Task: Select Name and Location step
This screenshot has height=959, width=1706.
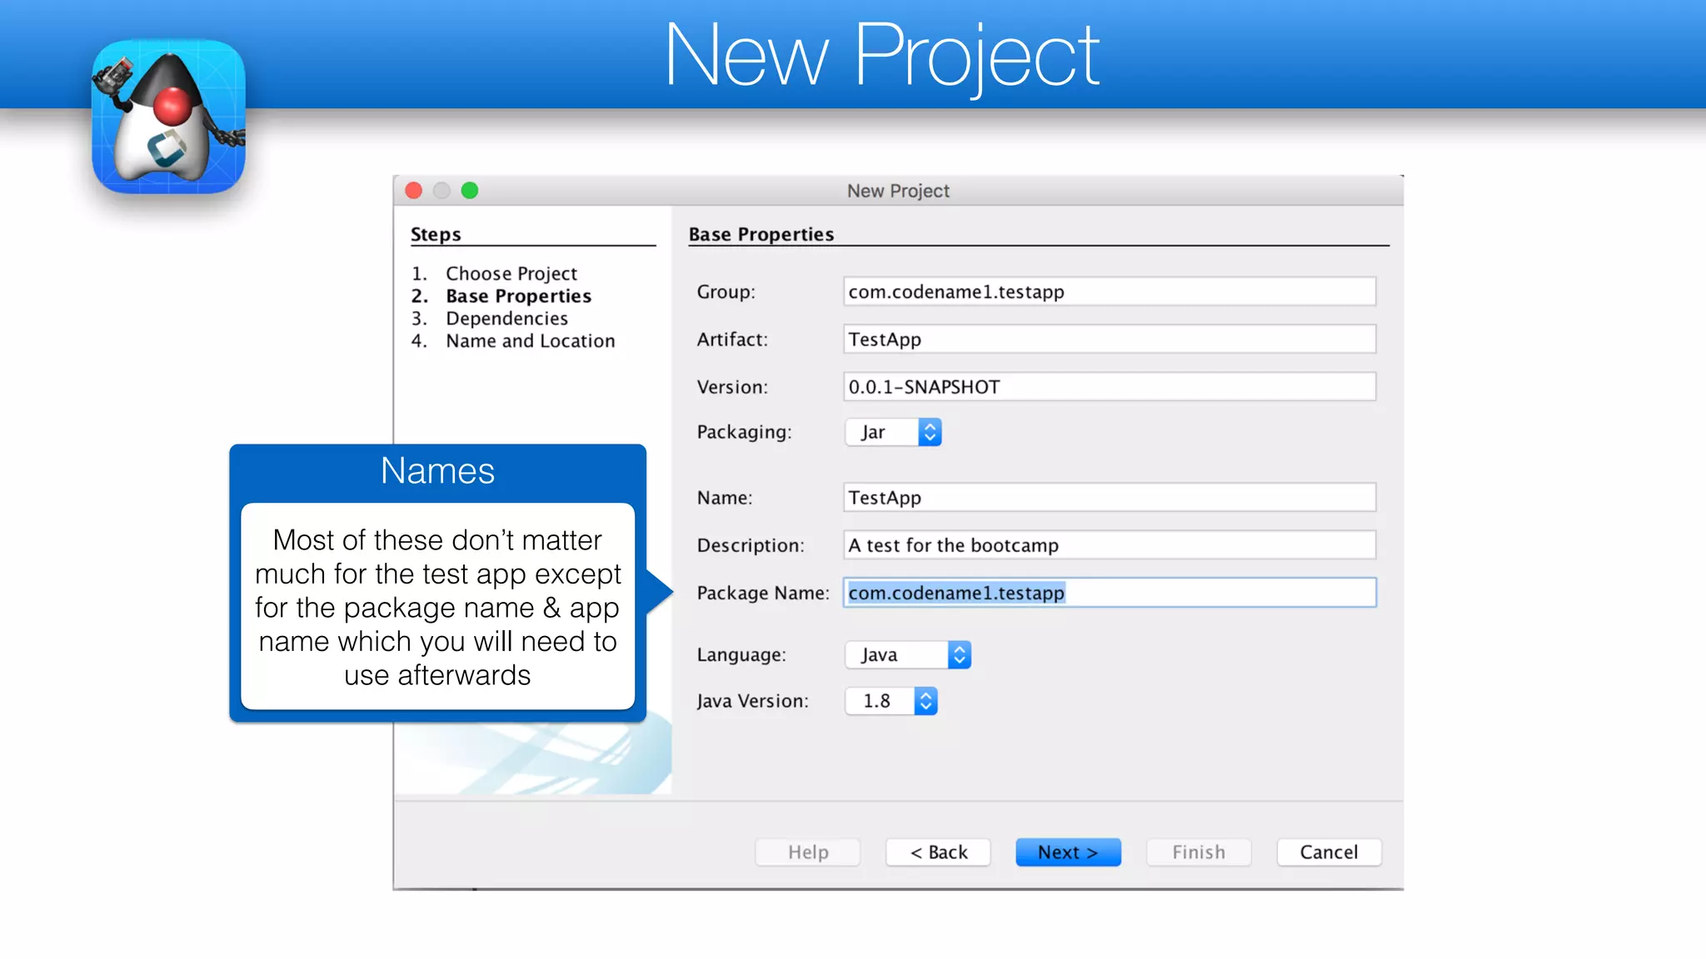Action: pos(530,341)
